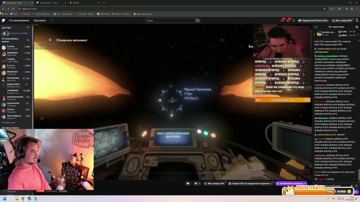Image resolution: width=360 pixels, height=202 pixels.
Task: Open the Отслеживаемое (Following) page
Action: coord(19,20)
